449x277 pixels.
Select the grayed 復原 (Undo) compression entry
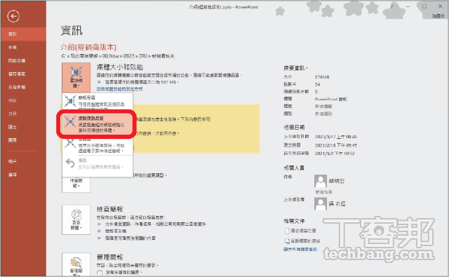pyautogui.click(x=98, y=163)
